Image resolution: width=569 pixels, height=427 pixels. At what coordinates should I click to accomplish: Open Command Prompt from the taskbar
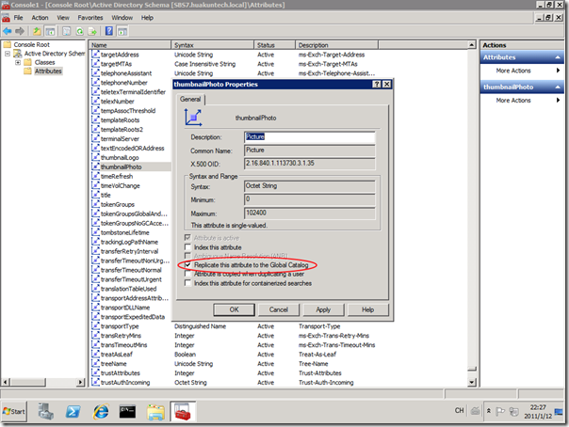(128, 412)
